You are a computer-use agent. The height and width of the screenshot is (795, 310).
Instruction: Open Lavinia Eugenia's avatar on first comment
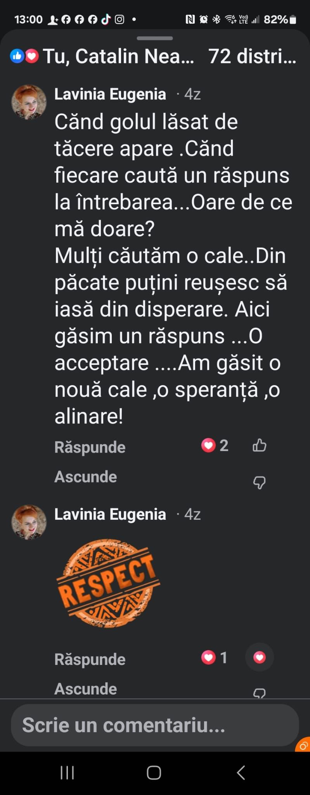[x=29, y=102]
